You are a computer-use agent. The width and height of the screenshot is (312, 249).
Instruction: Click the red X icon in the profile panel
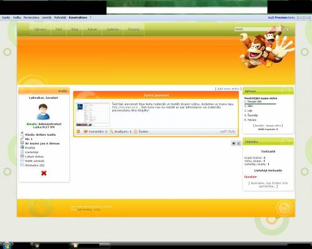44,173
